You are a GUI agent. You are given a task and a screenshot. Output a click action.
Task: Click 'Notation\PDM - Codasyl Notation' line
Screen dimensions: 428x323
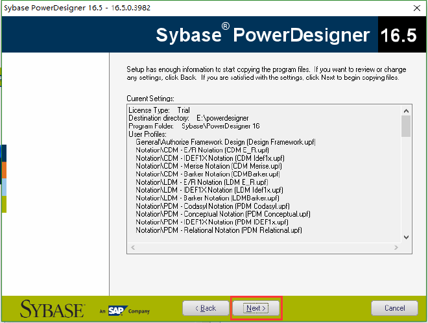pos(213,206)
